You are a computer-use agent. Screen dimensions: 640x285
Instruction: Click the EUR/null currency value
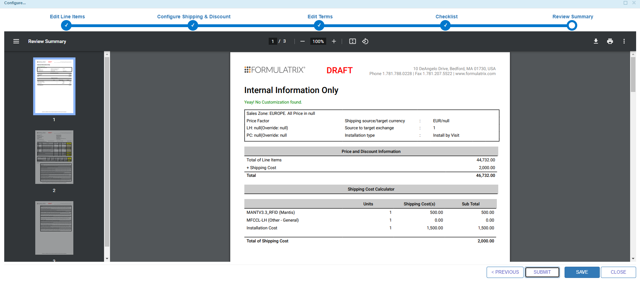441,121
